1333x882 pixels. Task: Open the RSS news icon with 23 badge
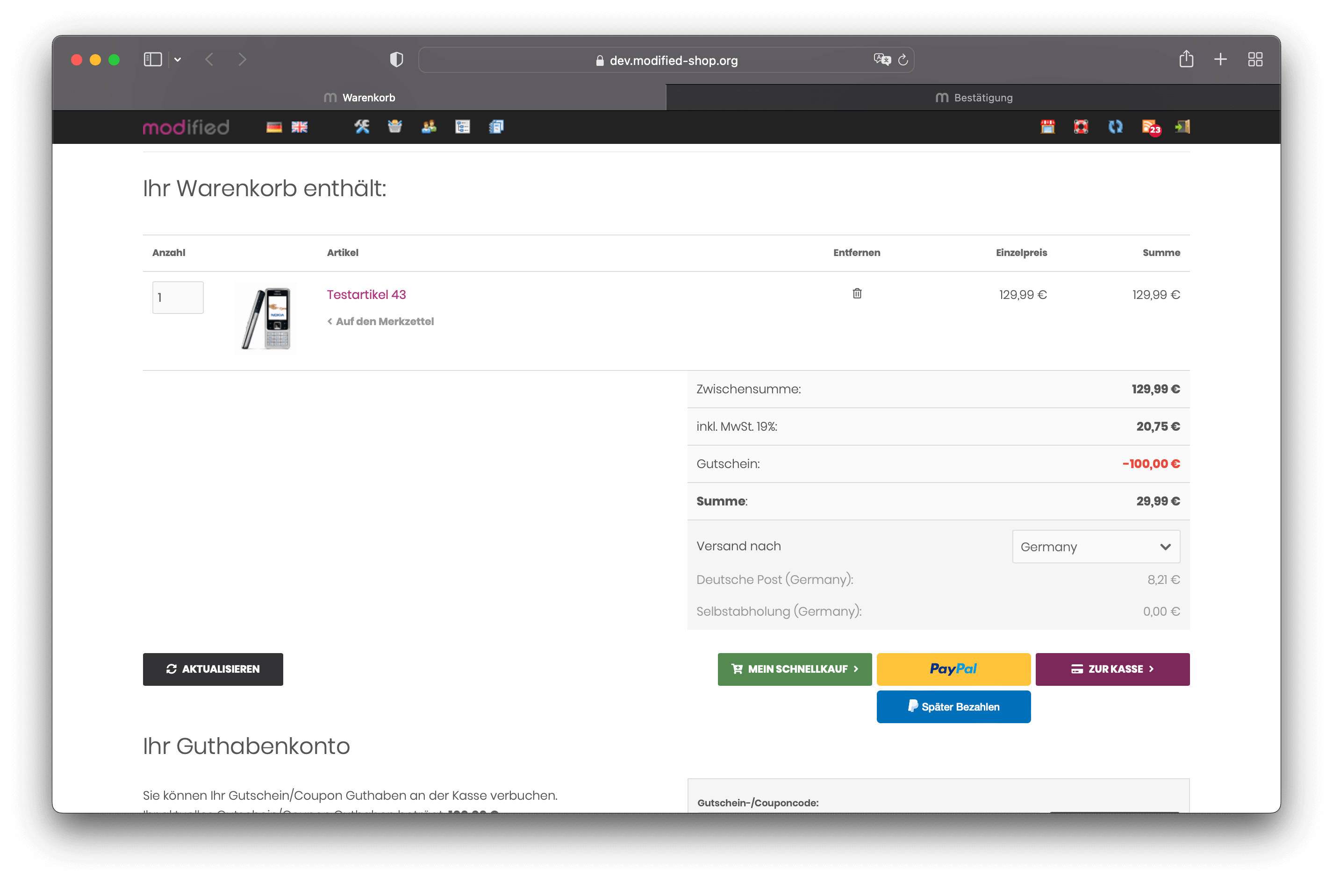click(x=1150, y=127)
